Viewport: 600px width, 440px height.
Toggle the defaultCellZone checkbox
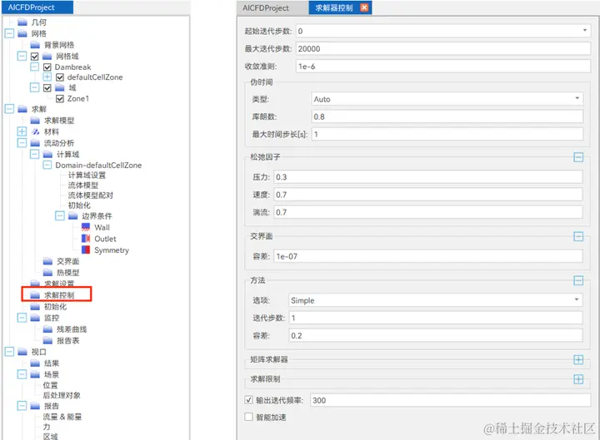click(60, 77)
